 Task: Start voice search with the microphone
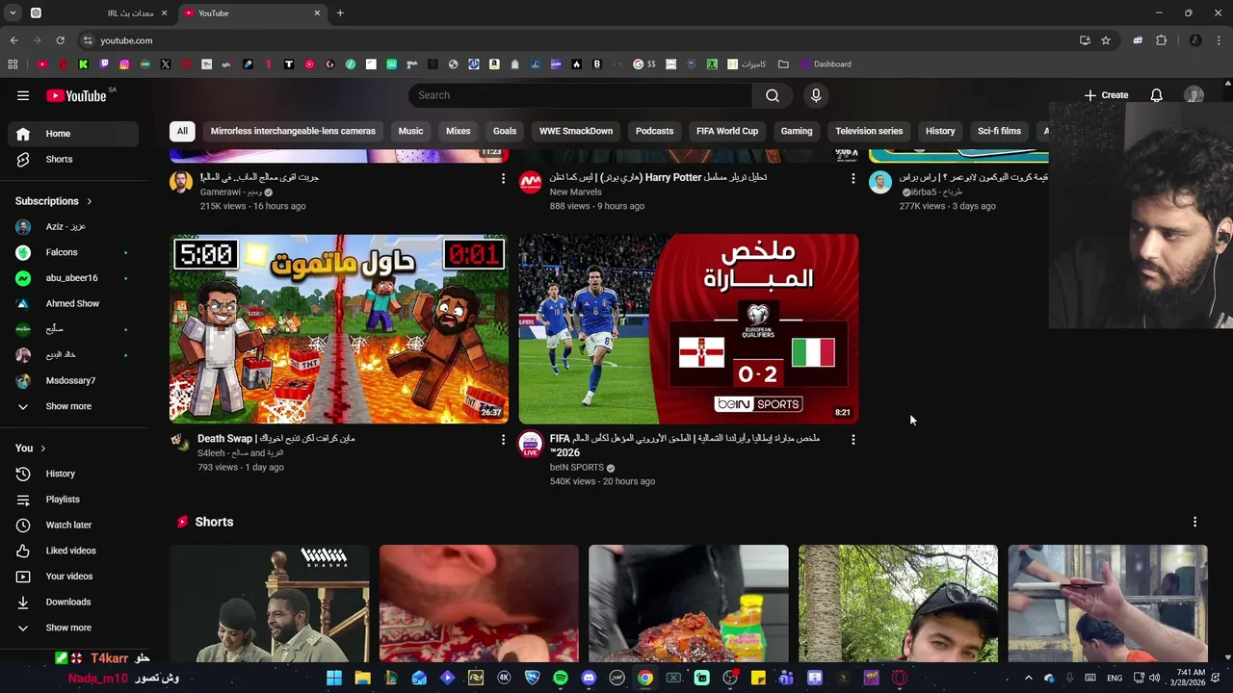(x=816, y=95)
